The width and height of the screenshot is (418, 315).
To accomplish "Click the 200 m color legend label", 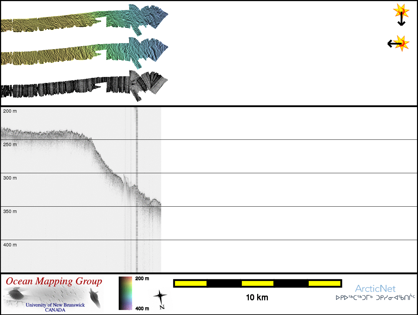I will 142,279.
